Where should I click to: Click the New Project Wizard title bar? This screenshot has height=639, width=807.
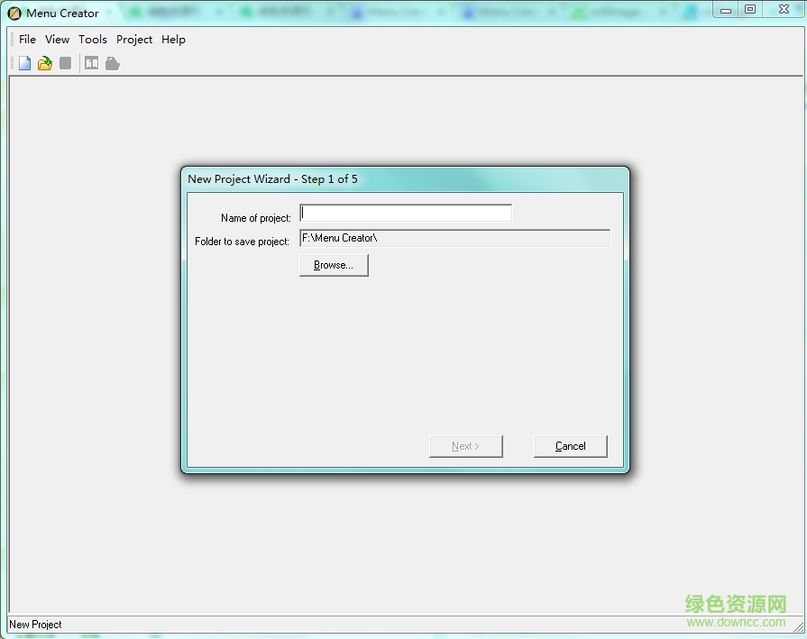click(404, 178)
